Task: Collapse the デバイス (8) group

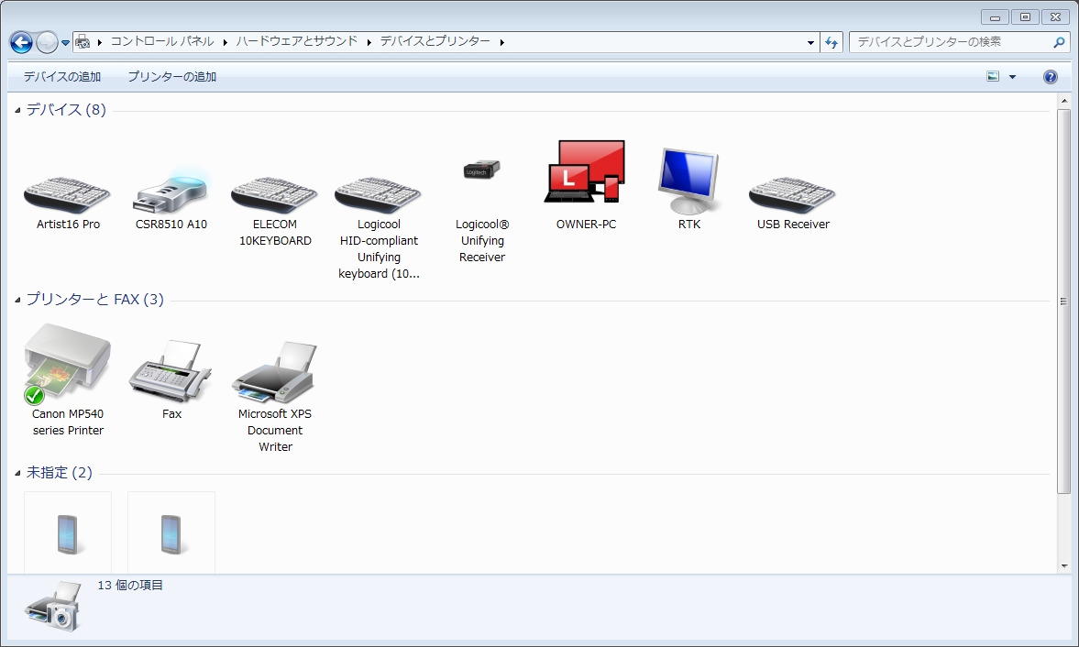Action: coord(18,110)
